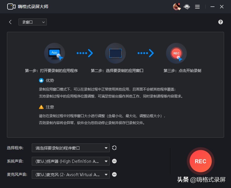231x188 pixels.
Task: Open more options for 系统声音
Action: pyautogui.click(x=114, y=161)
